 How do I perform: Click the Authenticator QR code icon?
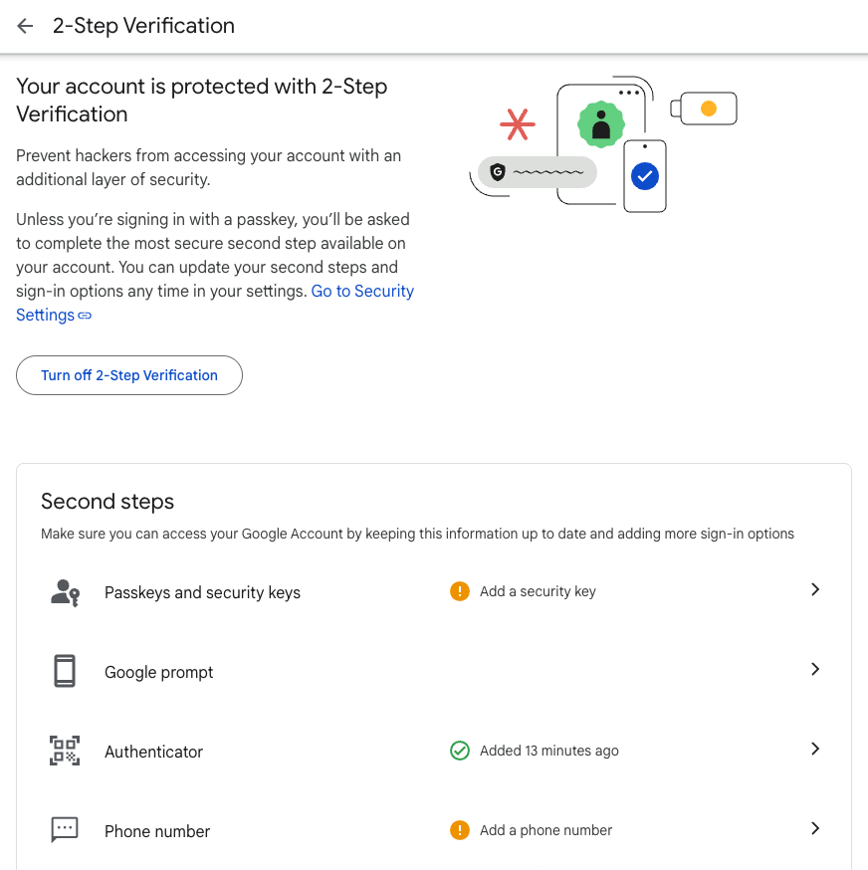tap(65, 751)
